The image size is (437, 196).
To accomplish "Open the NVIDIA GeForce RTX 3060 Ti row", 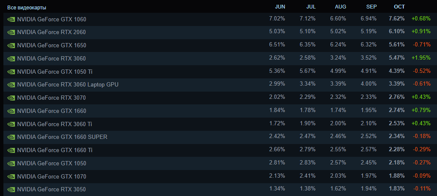I will (55, 124).
